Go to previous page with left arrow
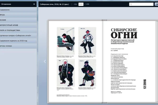This screenshot has width=158, height=105. click(x=45, y=61)
